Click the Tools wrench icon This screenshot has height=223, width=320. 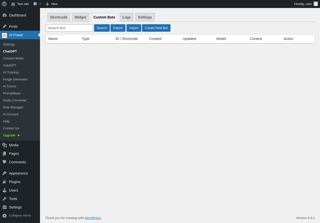4,199
